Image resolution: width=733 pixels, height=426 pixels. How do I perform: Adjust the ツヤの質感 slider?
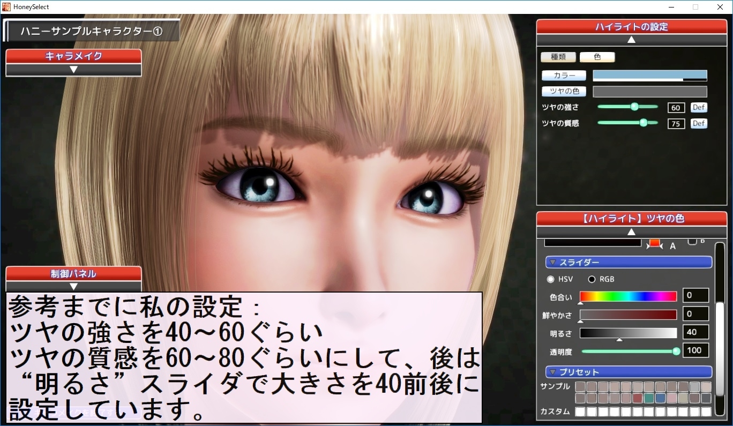point(628,123)
